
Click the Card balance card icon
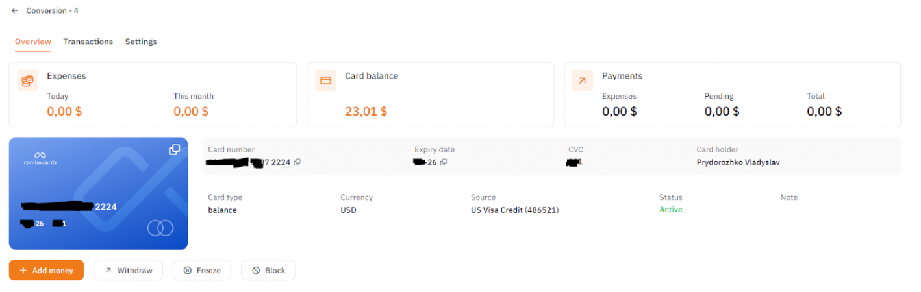click(x=325, y=80)
